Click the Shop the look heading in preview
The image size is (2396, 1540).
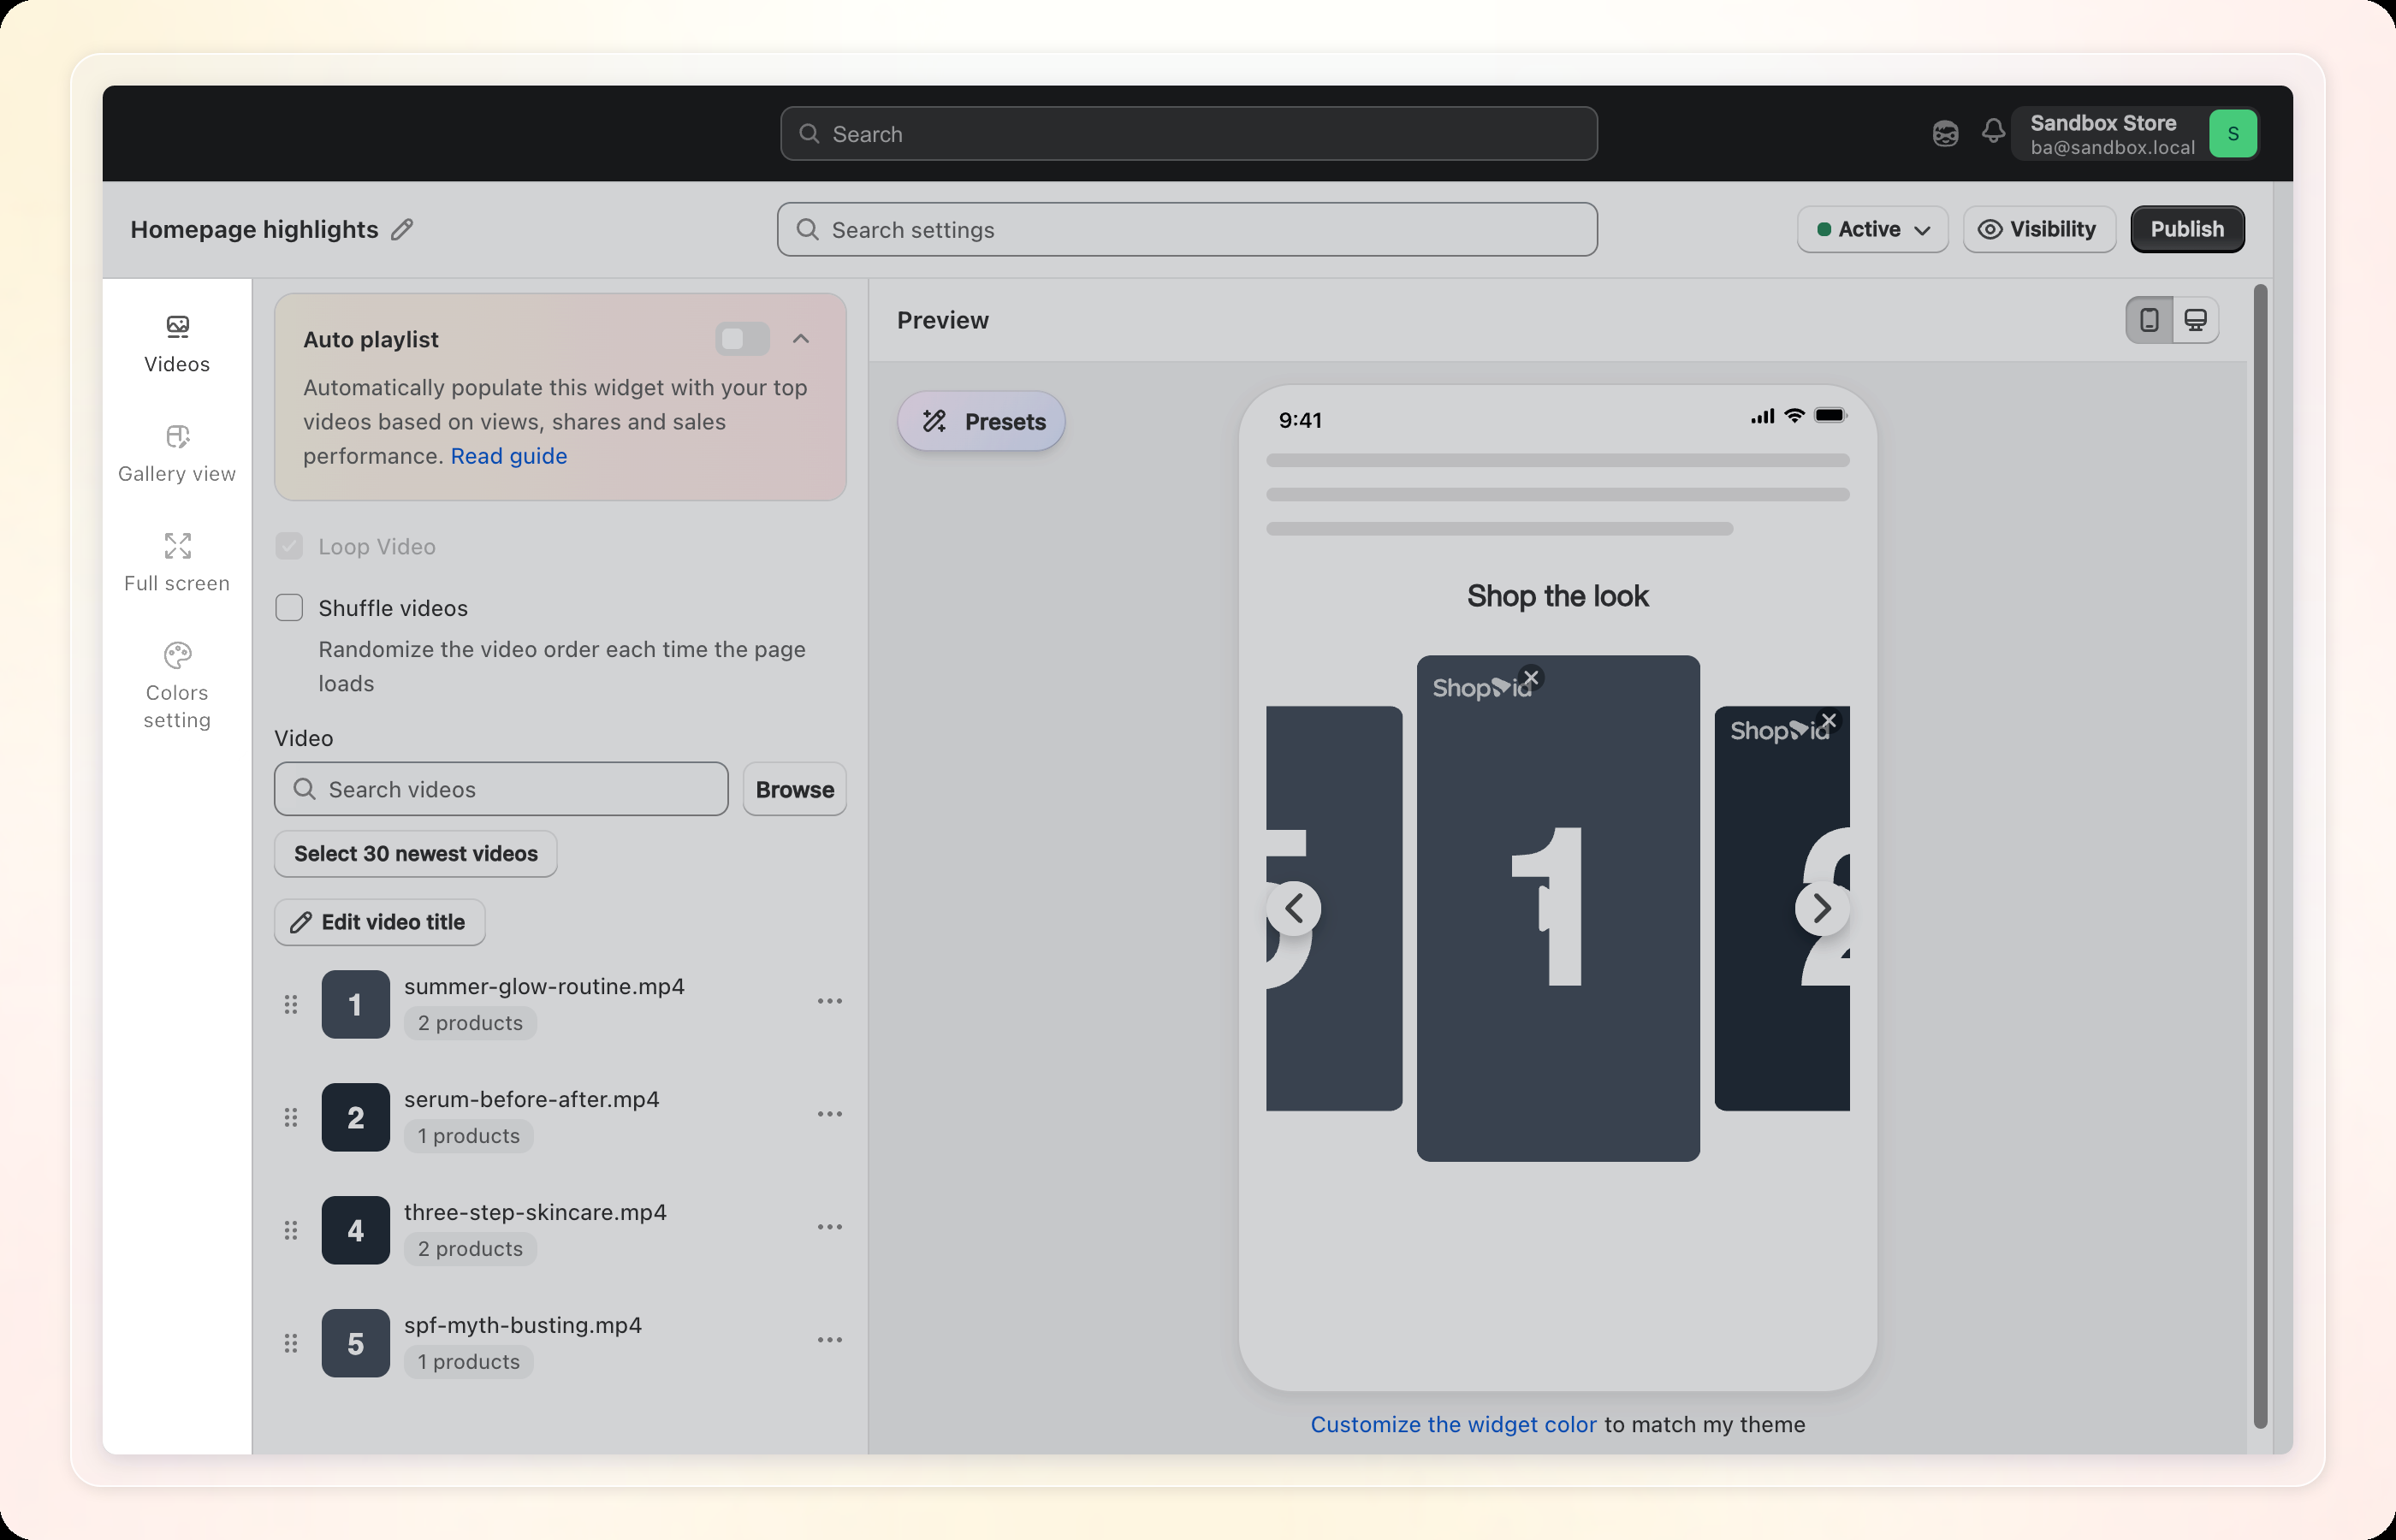pos(1557,596)
